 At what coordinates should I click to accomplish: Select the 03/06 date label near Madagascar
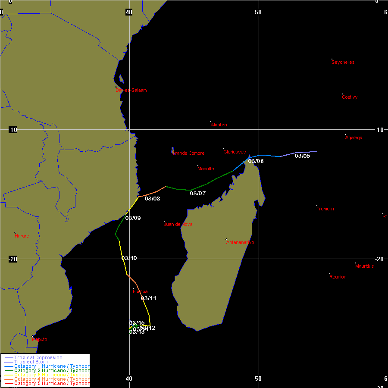tap(256, 161)
